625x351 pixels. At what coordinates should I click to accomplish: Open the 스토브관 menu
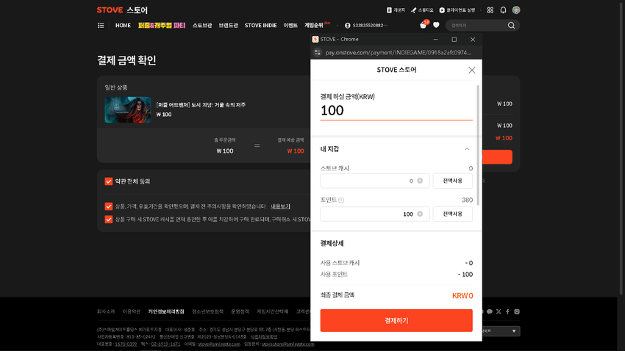pos(202,26)
